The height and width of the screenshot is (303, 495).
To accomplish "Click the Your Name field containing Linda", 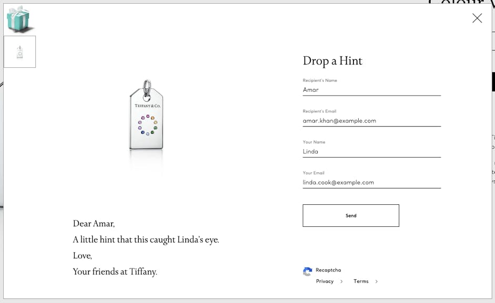I will click(371, 152).
